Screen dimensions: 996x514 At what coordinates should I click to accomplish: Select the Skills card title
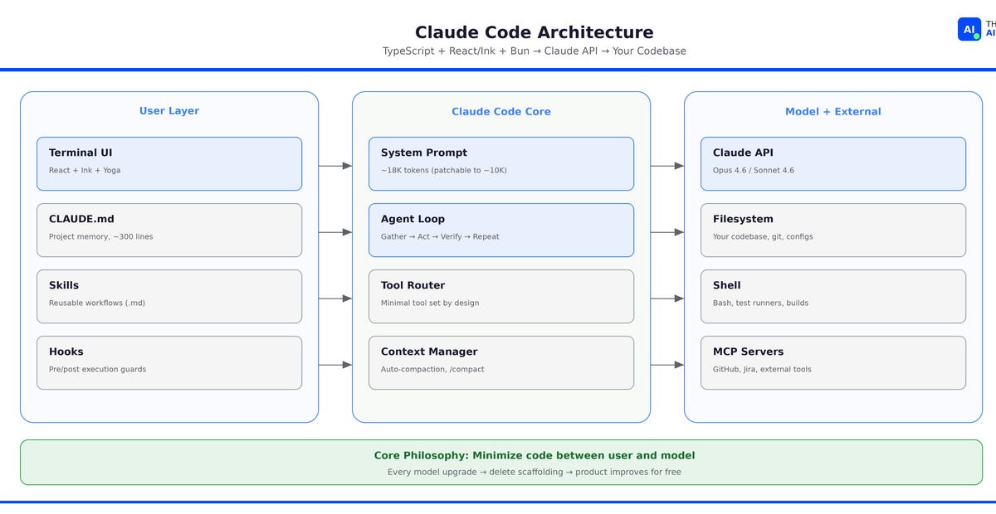click(x=64, y=285)
